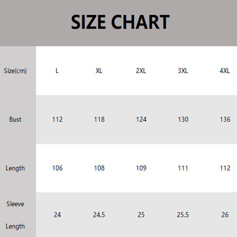Image resolution: width=237 pixels, height=237 pixels.
Task: Click sleeve length value 25.5
Action: [183, 215]
